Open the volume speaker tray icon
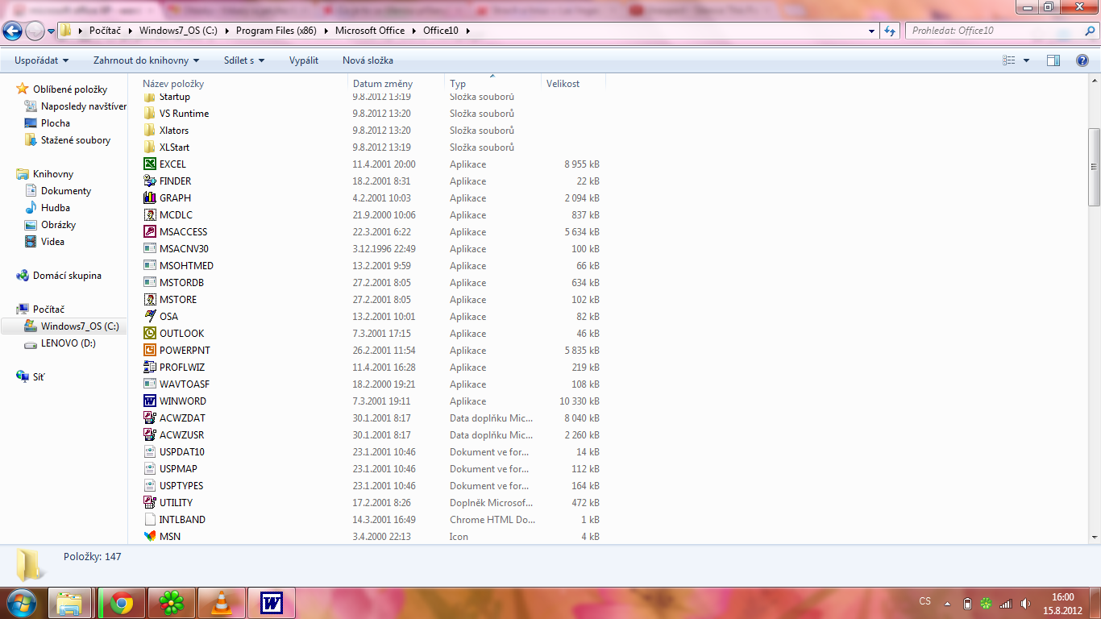This screenshot has width=1101, height=619. coord(1025,603)
